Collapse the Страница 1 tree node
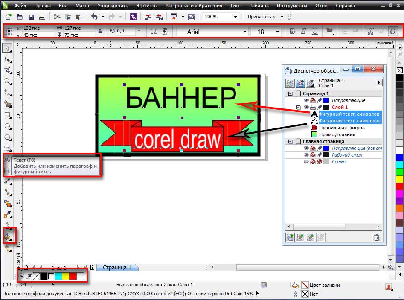This screenshot has width=404, height=300. pos(291,93)
